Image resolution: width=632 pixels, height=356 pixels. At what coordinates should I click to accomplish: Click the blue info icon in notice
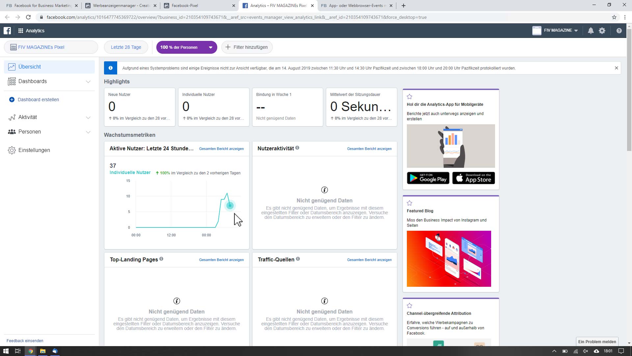[x=111, y=68]
